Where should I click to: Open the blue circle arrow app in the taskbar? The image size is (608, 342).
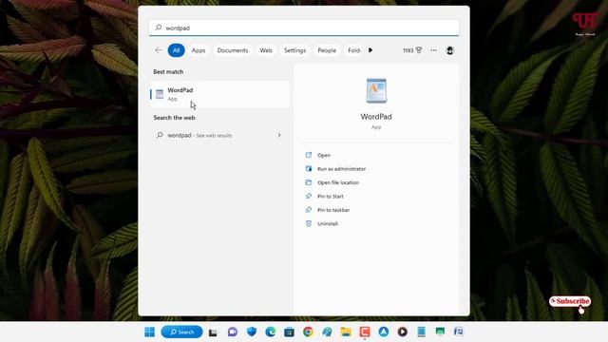click(384, 332)
